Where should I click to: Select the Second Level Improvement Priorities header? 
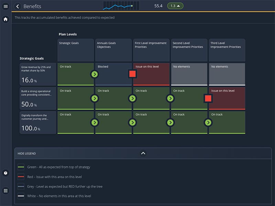point(189,50)
